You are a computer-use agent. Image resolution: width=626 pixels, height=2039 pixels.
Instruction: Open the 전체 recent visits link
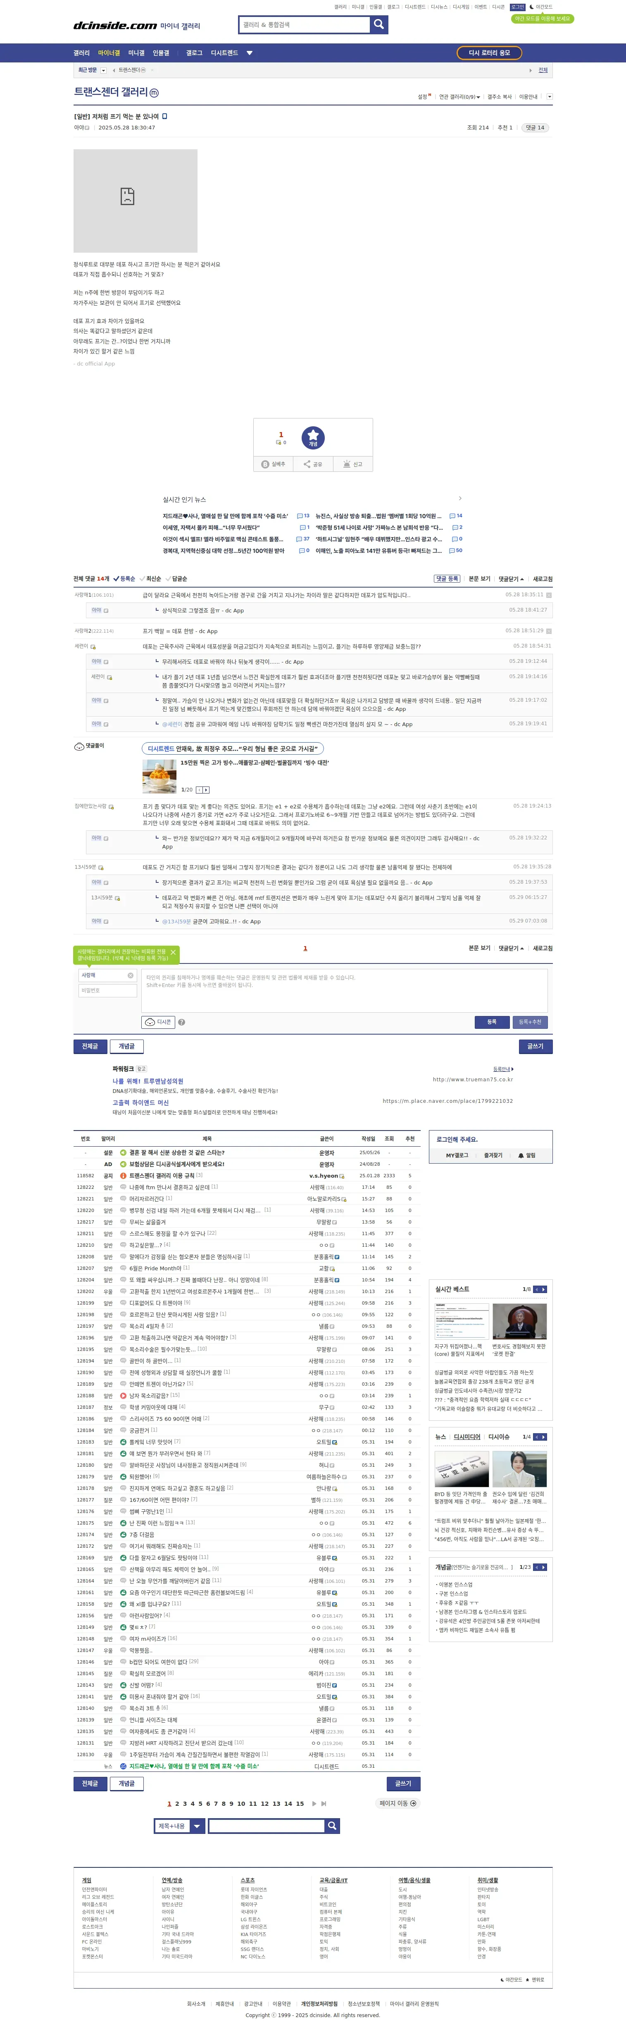543,70
